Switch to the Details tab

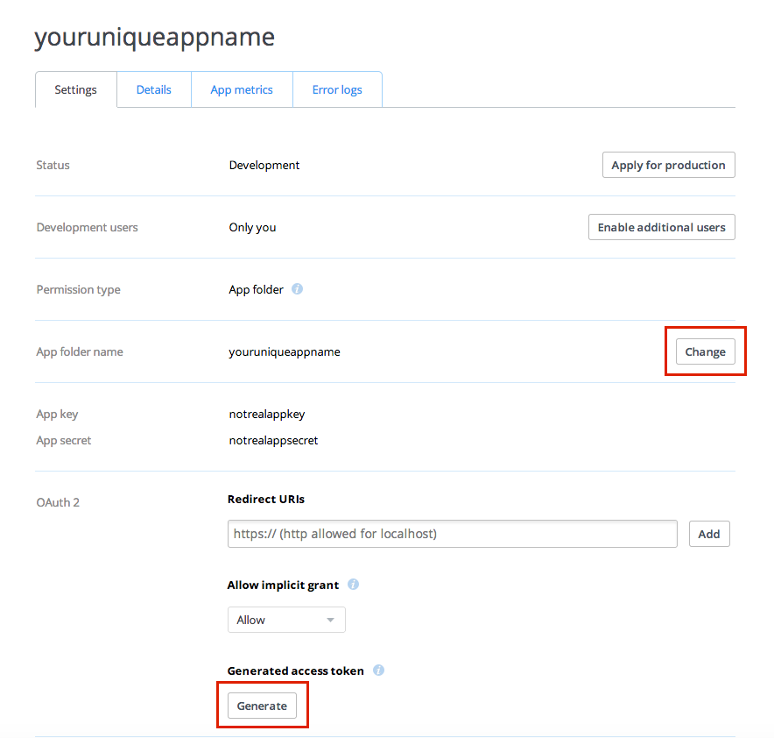pos(154,89)
